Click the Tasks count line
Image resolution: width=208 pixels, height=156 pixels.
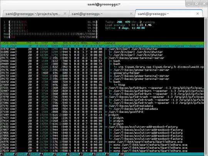click(x=130, y=22)
